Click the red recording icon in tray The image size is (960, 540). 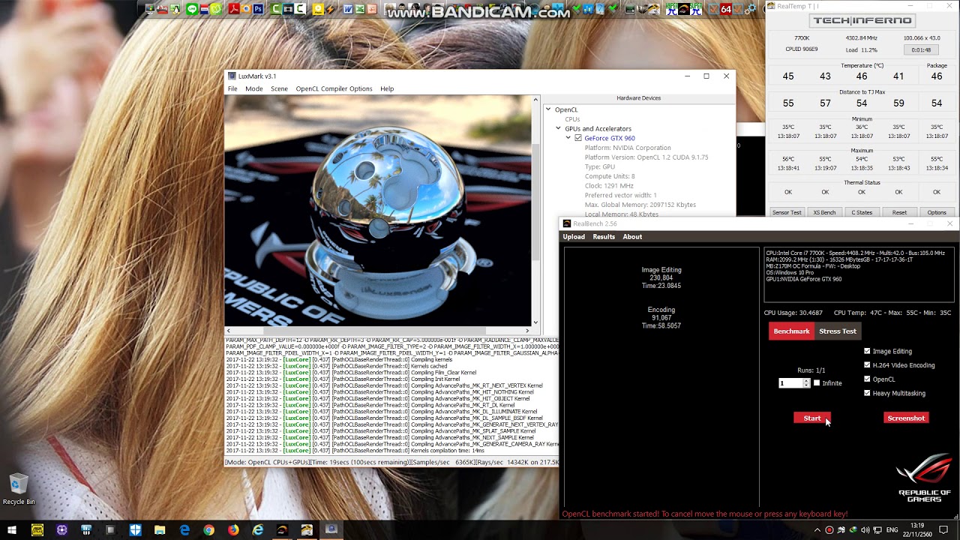coord(829,530)
